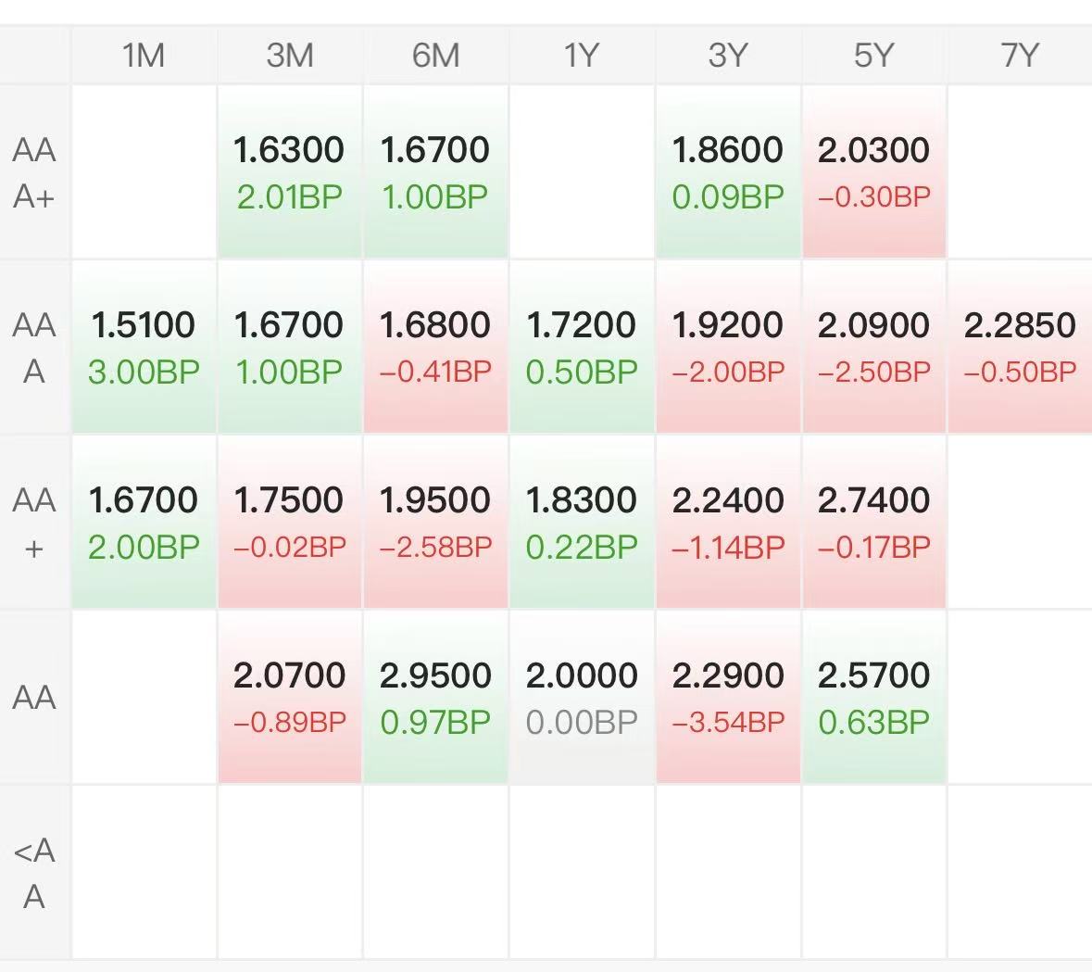Select the AA+ 5Y cell showing 2.7400
1092x972 pixels.
coord(873,523)
